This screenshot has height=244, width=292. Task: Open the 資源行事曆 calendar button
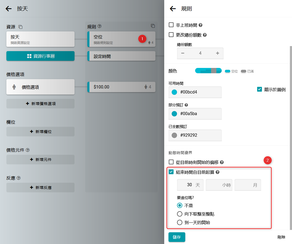click(40, 56)
